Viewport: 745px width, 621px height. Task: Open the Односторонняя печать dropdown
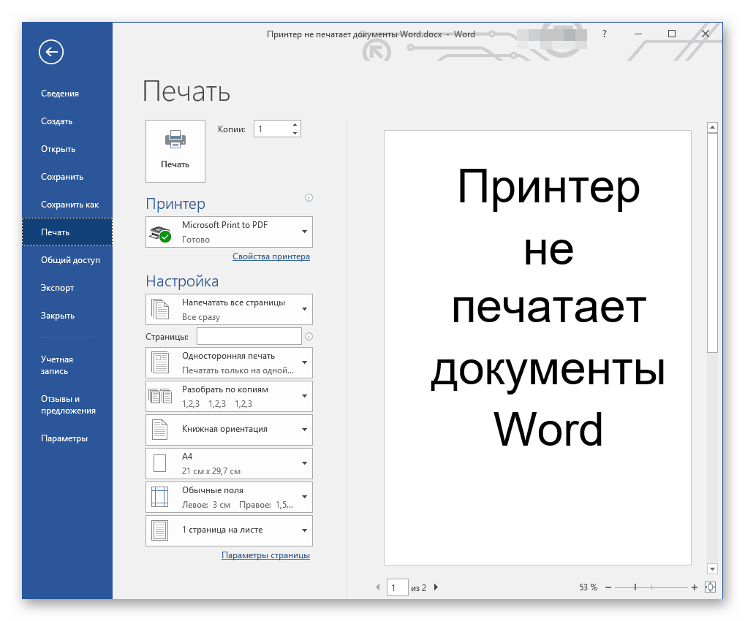(x=229, y=362)
